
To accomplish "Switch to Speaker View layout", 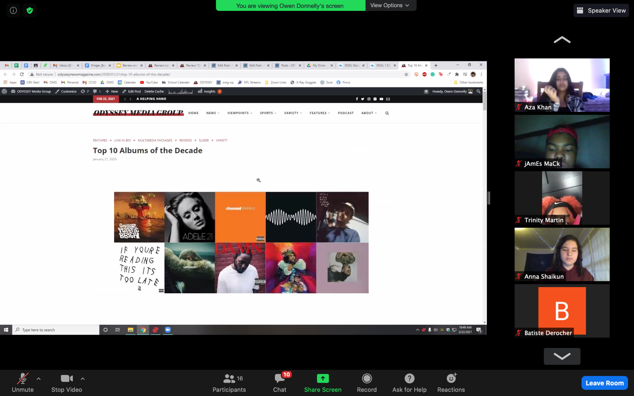I will coord(601,11).
